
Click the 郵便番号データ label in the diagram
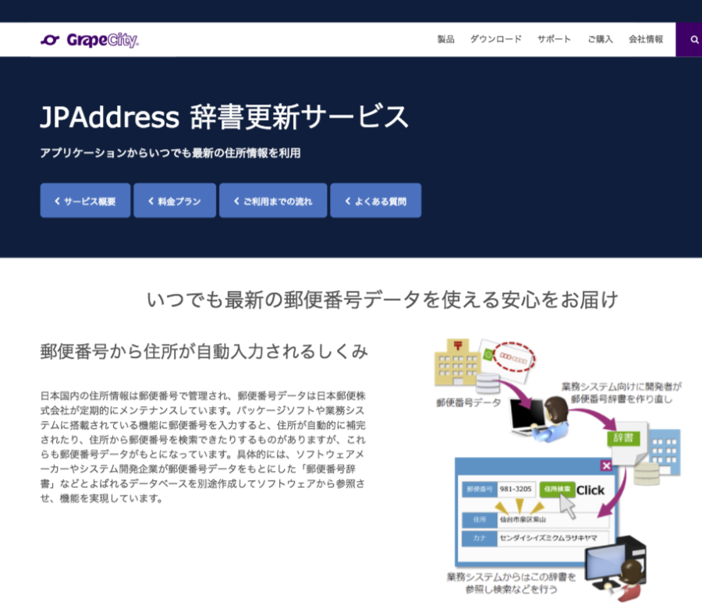point(468,402)
